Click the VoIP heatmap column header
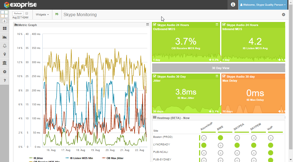 pyautogui.click(x=270, y=128)
